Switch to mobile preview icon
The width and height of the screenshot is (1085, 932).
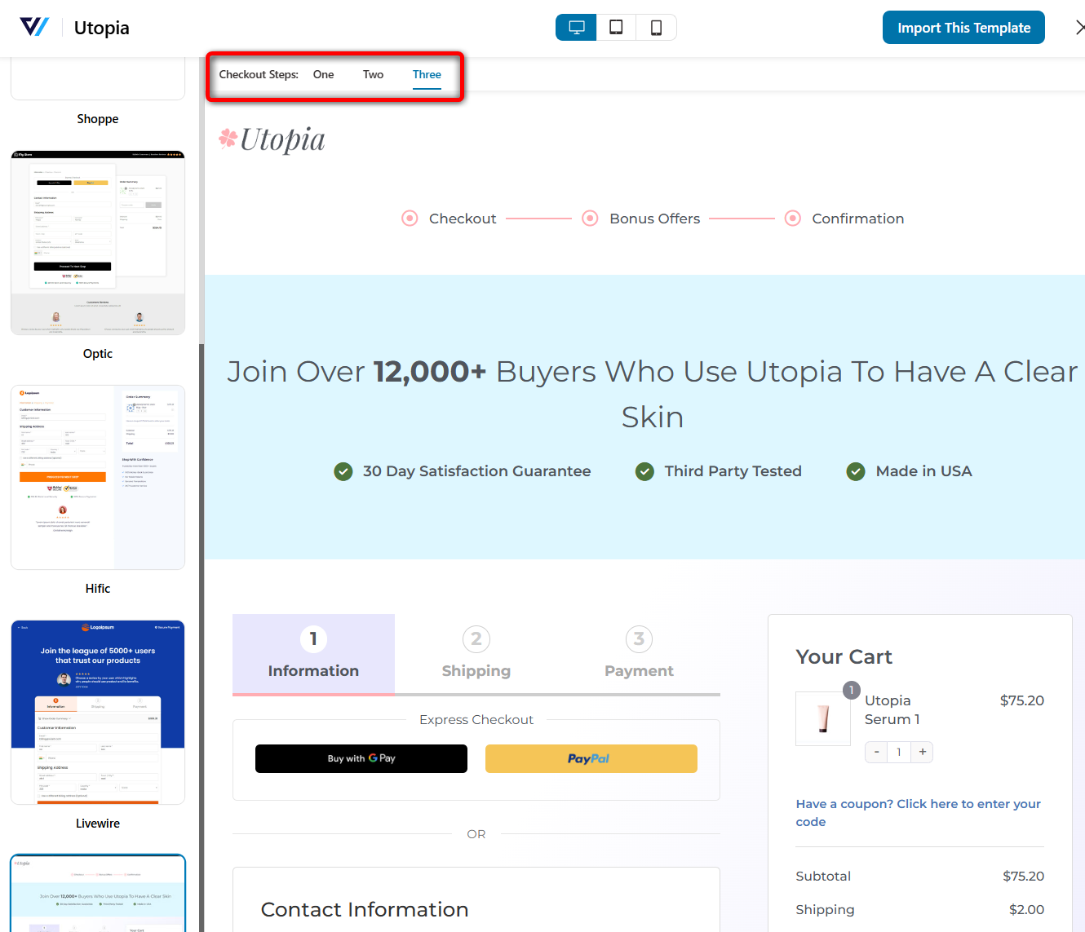[656, 28]
